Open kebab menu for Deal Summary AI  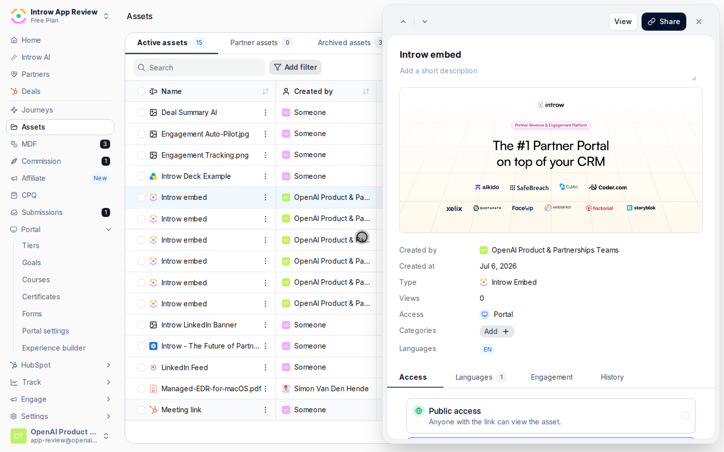(265, 112)
